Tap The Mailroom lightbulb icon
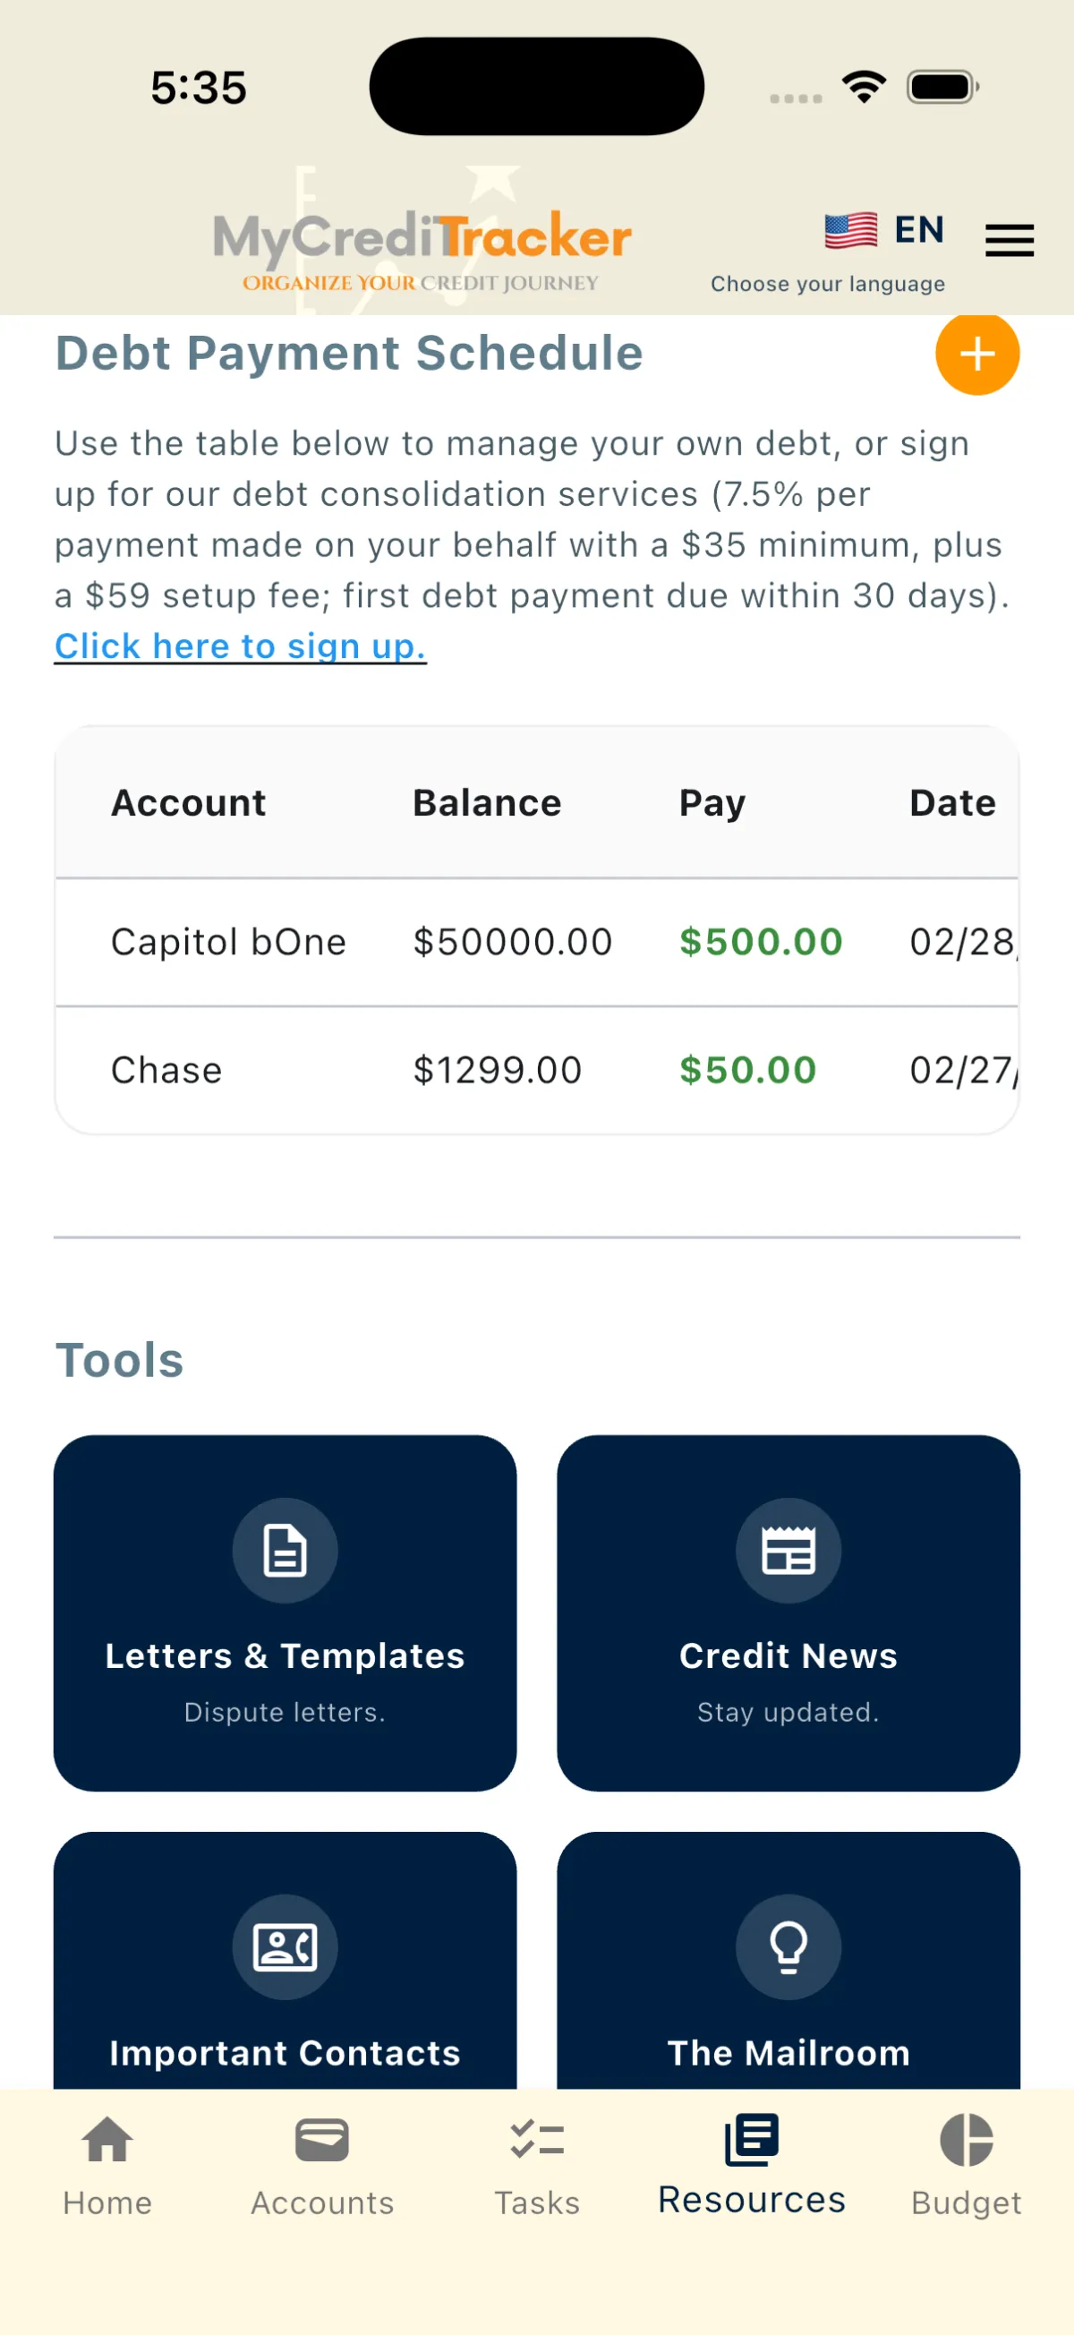The height and width of the screenshot is (2335, 1074). (788, 1946)
